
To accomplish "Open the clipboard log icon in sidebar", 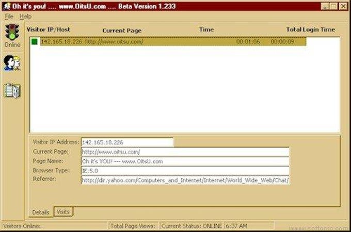I will (x=12, y=91).
